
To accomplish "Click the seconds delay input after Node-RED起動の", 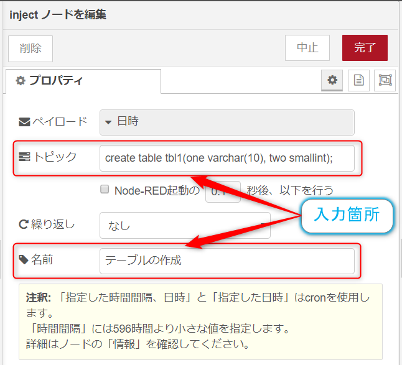I will (x=223, y=192).
